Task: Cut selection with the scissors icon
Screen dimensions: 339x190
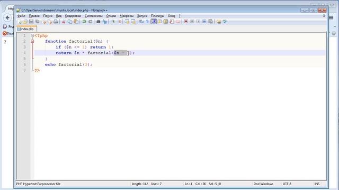Action: (x=64, y=22)
